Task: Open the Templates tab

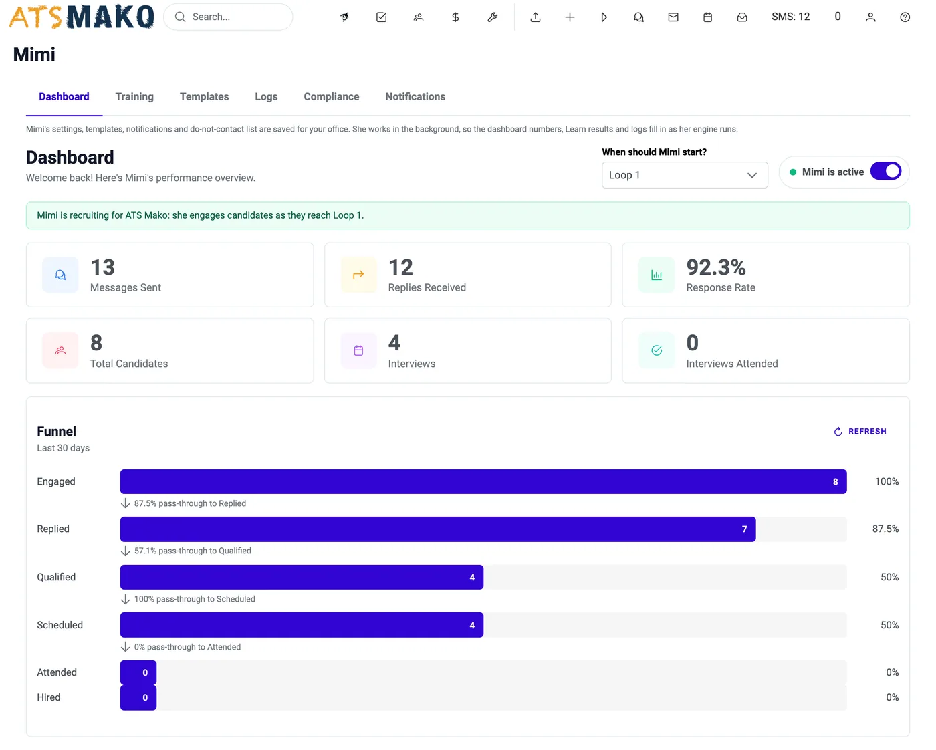Action: 205,97
